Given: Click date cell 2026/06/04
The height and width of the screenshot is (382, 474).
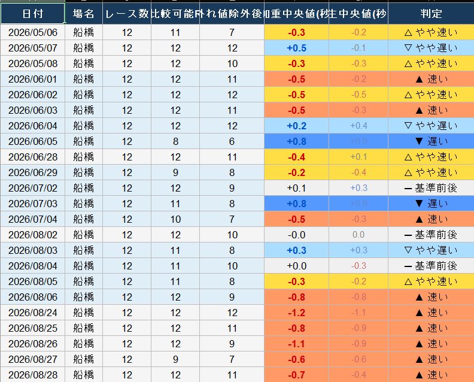Looking at the screenshot, I should pyautogui.click(x=33, y=126).
